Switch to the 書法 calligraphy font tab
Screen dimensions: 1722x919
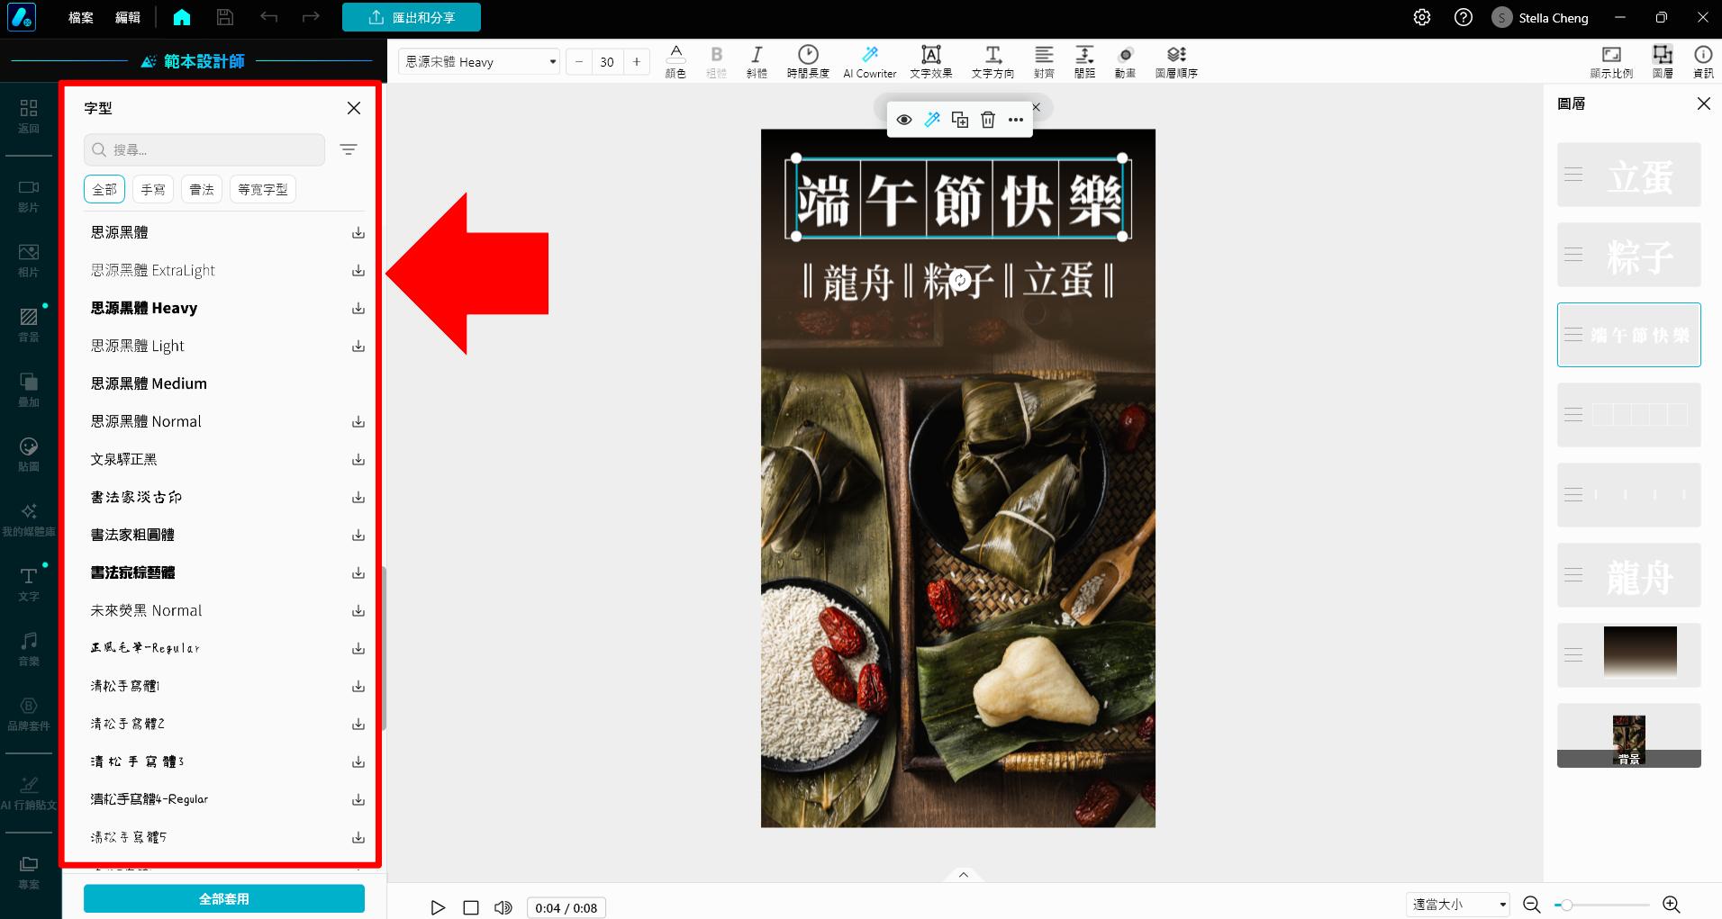tap(201, 189)
